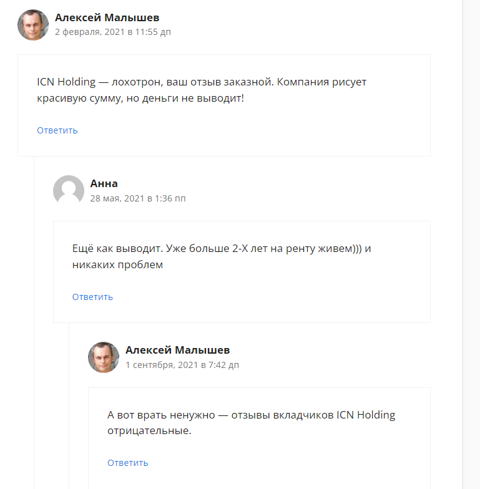Click 'ICN Holding' in the September reply text
Image resolution: width=480 pixels, height=489 pixels.
click(366, 415)
